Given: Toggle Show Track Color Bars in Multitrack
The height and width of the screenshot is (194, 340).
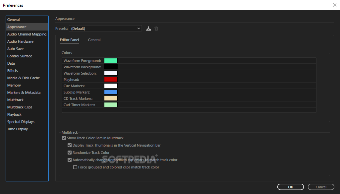Looking at the screenshot, I should [64, 138].
